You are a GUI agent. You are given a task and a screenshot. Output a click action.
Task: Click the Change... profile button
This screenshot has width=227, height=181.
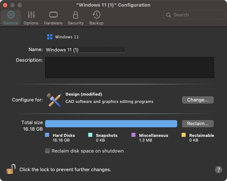pos(198,100)
